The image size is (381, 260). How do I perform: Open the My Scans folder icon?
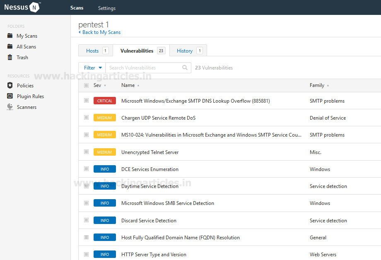(x=10, y=36)
